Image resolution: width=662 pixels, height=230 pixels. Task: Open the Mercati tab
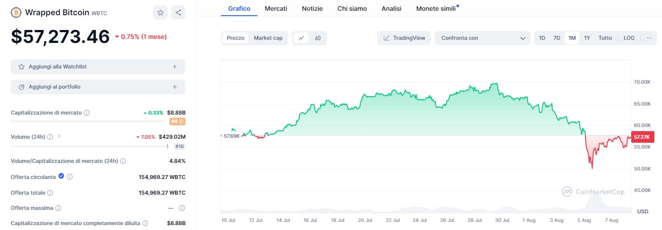click(276, 9)
